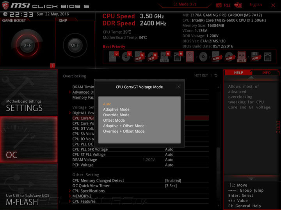Screen dimensions: 281x210
Task: Close the CPU Core/GT Voltage Mode popup
Action: coord(178,87)
